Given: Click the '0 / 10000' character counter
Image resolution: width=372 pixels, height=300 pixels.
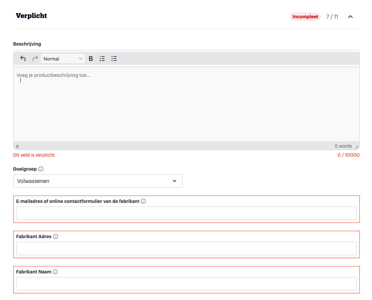Looking at the screenshot, I should (348, 155).
